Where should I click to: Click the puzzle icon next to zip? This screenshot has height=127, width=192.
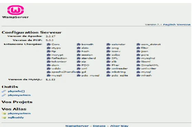tap(79, 62)
